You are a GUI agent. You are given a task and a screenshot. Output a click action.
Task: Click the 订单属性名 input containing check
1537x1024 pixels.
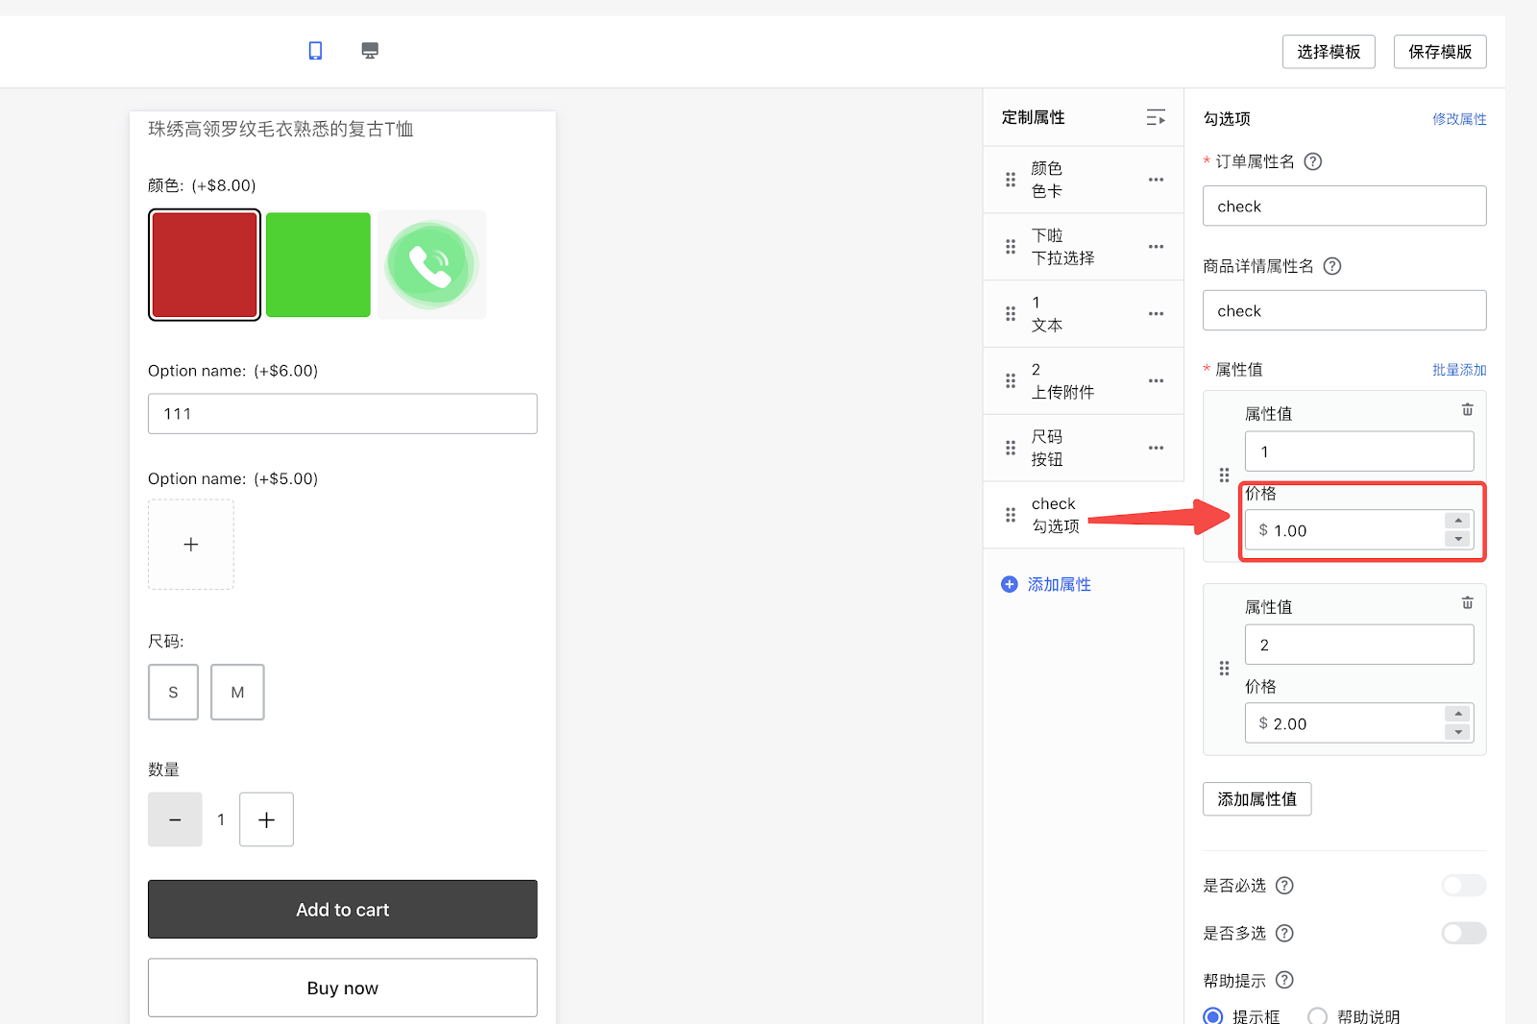click(1345, 207)
